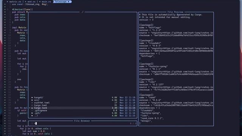This screenshot has height=136, width=242.
Task: Click 'name = "fuchsia-cprng"' in the preview
Action: [153, 66]
